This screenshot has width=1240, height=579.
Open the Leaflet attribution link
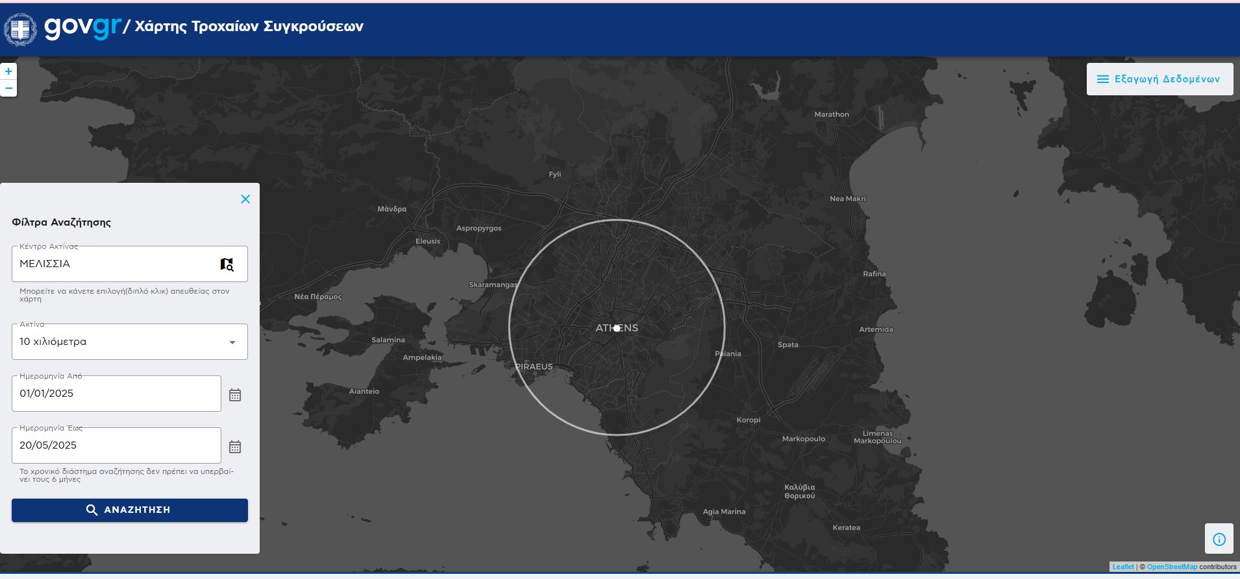(1122, 567)
